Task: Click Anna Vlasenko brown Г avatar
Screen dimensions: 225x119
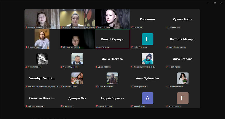Action: pyautogui.click(x=183, y=98)
